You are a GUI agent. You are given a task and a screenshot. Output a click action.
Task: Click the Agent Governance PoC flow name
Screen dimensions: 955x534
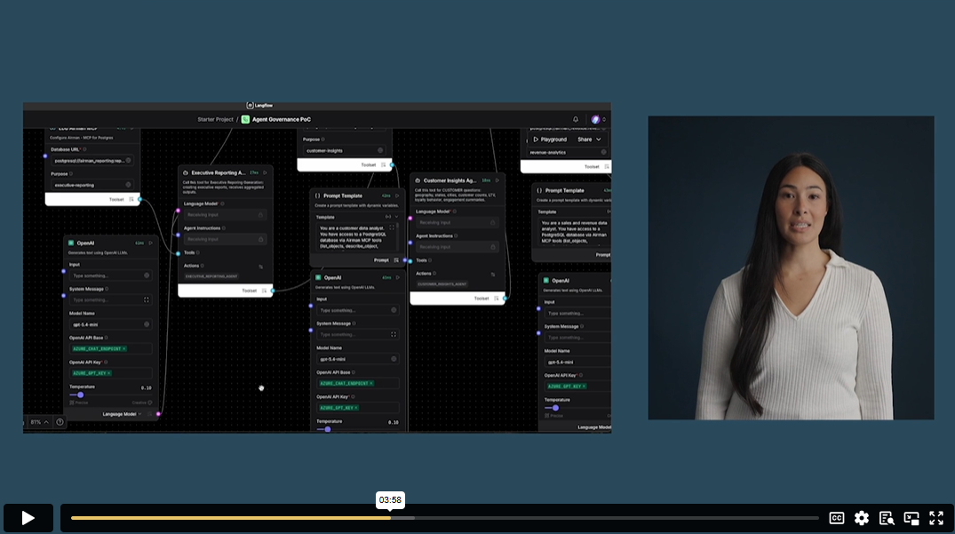pos(282,119)
